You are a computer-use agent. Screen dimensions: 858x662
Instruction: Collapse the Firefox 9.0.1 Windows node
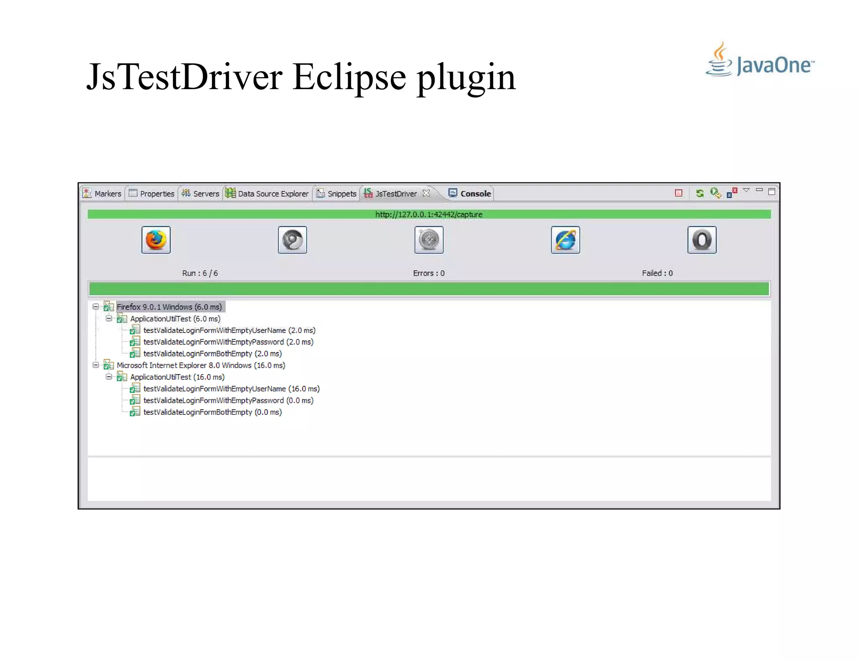coord(96,307)
